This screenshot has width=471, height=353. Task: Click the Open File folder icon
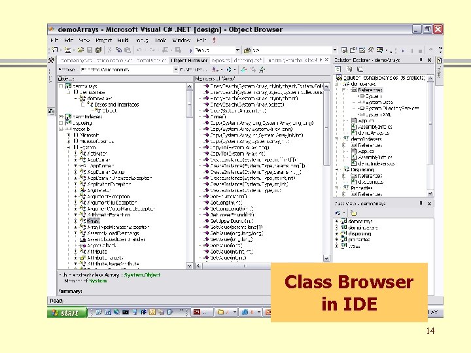point(80,50)
